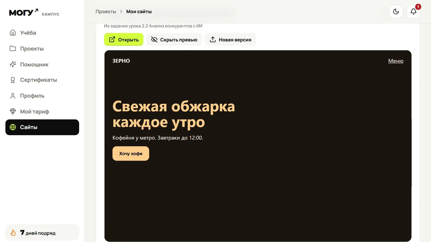This screenshot has height=242, width=431.
Task: Click the Мой тариф diamond icon
Action: pyautogui.click(x=13, y=111)
